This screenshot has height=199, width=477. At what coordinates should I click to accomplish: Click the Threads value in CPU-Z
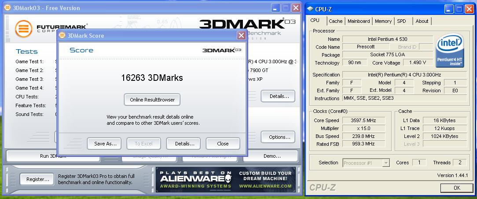(x=460, y=163)
